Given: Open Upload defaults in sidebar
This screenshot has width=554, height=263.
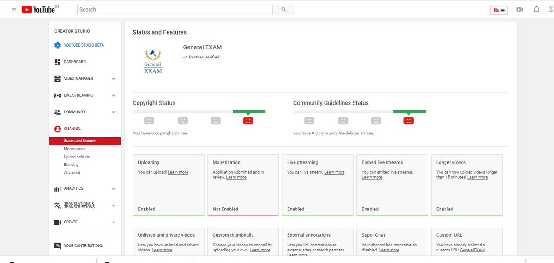Looking at the screenshot, I should (77, 157).
